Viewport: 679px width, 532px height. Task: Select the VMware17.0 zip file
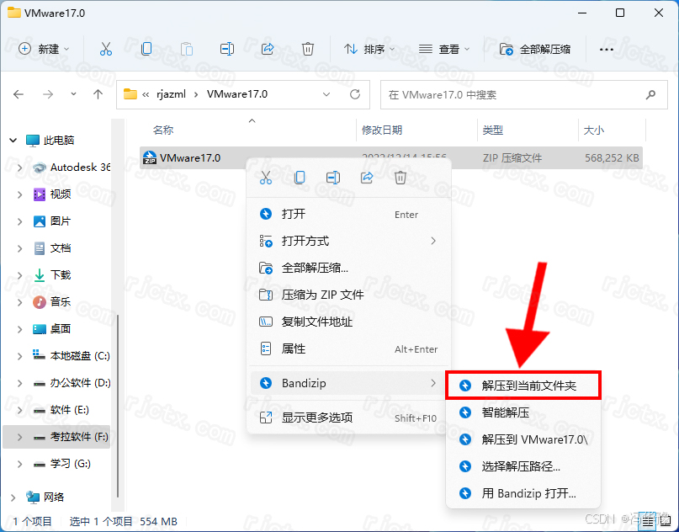[x=391, y=157]
